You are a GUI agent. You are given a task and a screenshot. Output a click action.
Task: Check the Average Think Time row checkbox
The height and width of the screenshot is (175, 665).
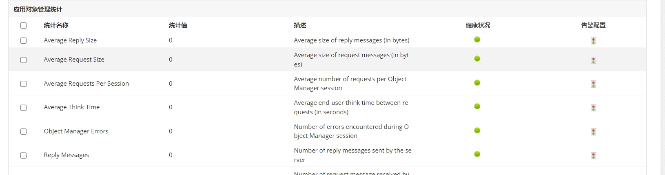(x=23, y=107)
